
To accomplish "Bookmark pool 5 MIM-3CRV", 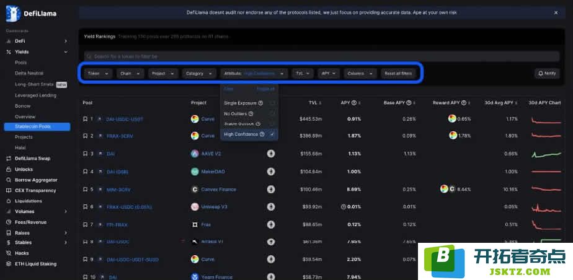I will (x=85, y=190).
